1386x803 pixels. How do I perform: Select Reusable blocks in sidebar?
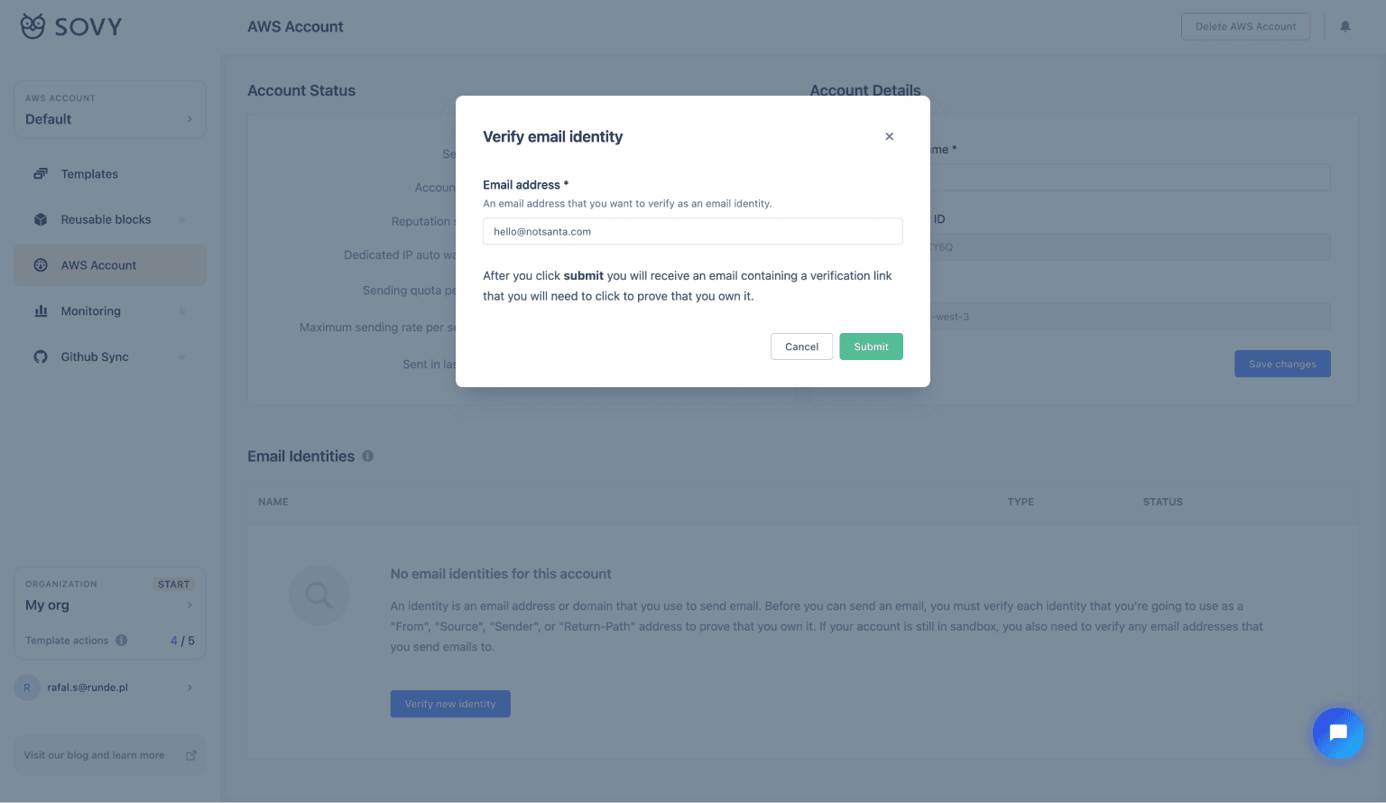[106, 219]
